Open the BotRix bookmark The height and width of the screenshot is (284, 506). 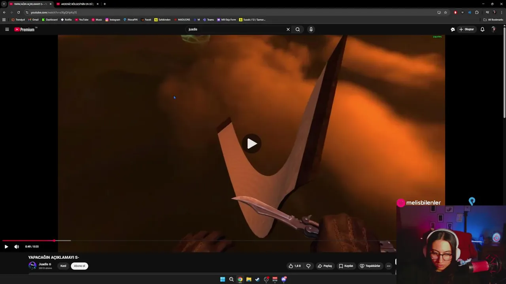(66, 20)
